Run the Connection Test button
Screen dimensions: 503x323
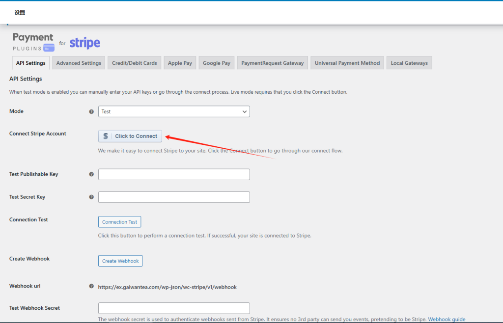pos(119,222)
